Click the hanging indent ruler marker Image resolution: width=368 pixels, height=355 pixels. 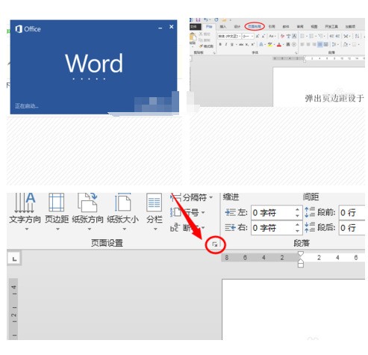[x=301, y=261]
